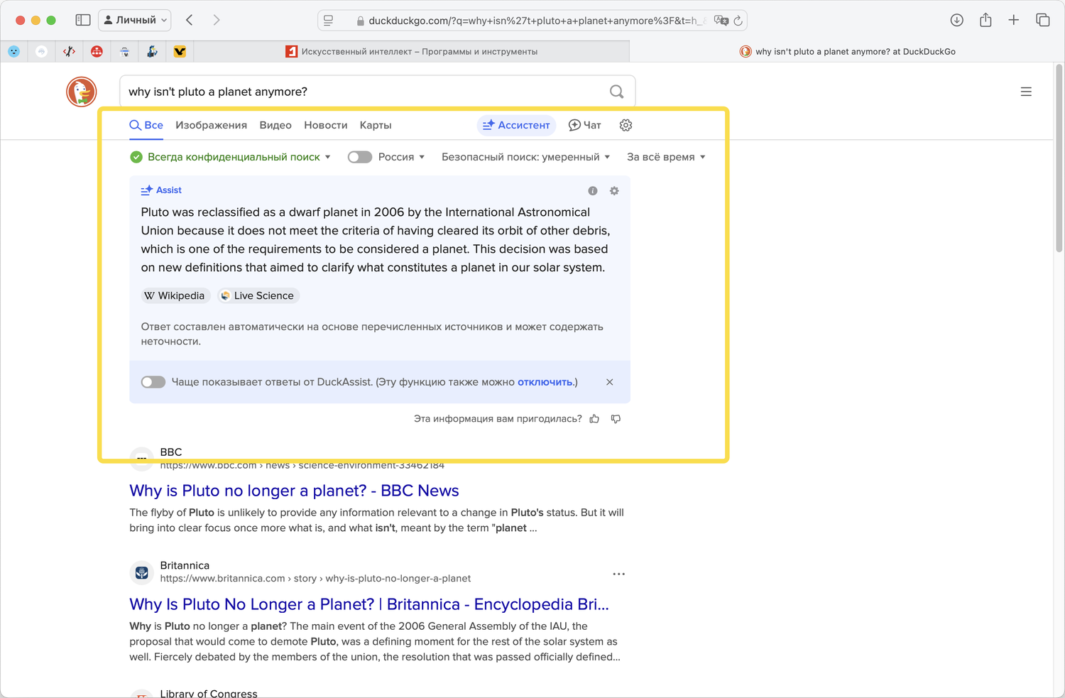
Task: Open the three-dot menu for Britannica result
Action: pos(619,574)
